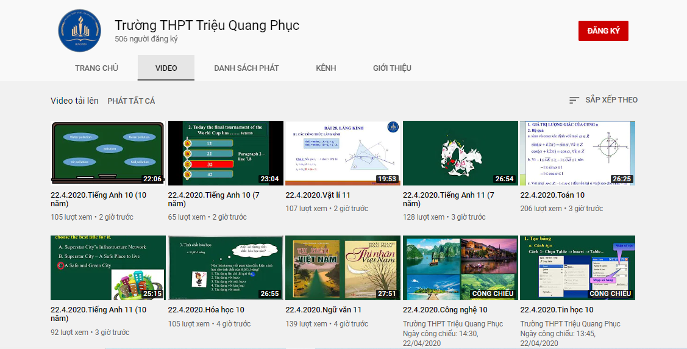The height and width of the screenshot is (349, 687).
Task: Click the 27:51 duration badge
Action: pyautogui.click(x=387, y=293)
